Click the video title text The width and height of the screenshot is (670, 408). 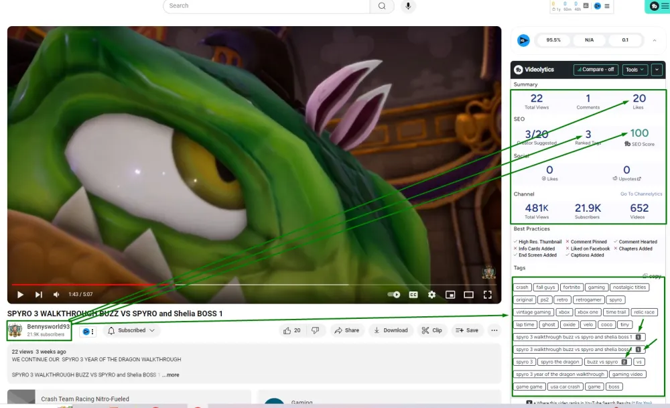(115, 313)
